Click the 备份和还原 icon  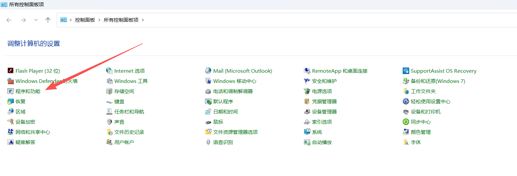[x=406, y=81]
